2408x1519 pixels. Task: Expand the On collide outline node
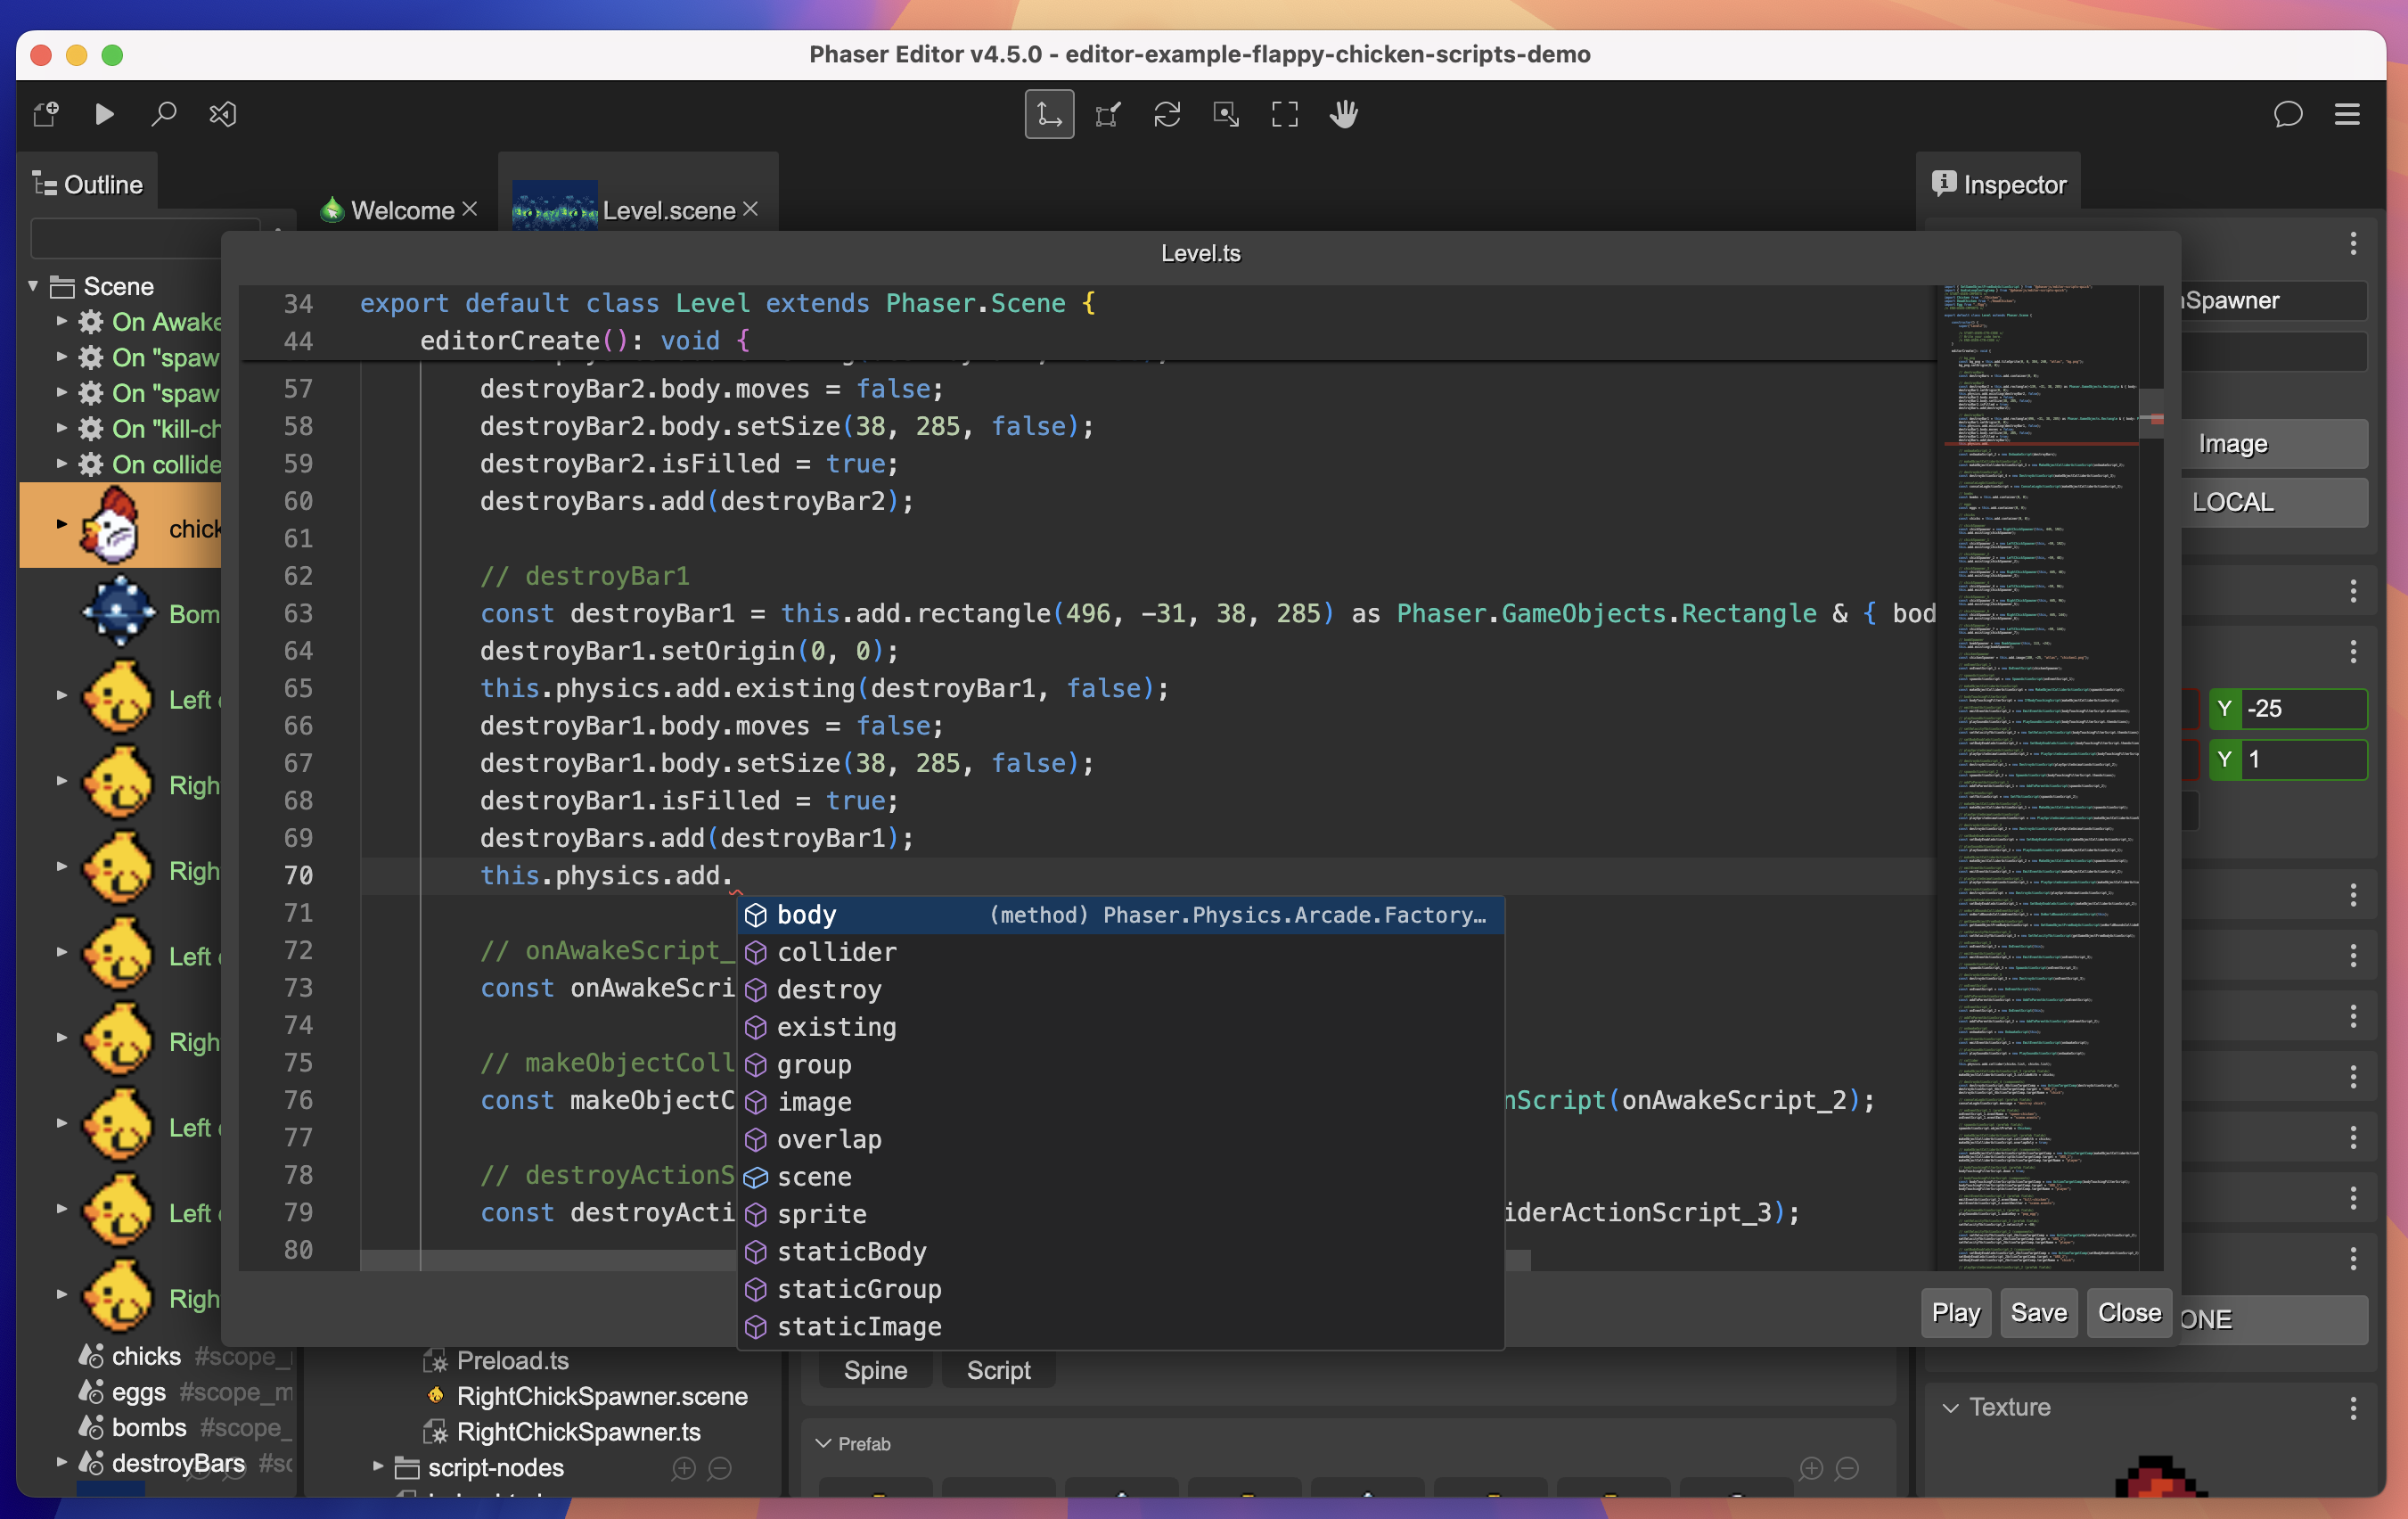[61, 464]
